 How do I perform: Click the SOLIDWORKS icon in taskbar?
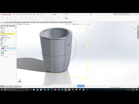[x=66, y=90]
